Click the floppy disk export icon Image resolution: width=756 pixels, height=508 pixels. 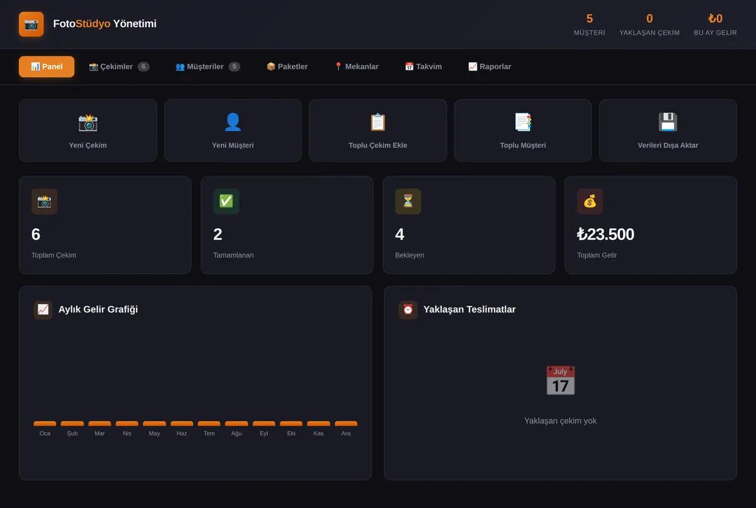point(668,122)
